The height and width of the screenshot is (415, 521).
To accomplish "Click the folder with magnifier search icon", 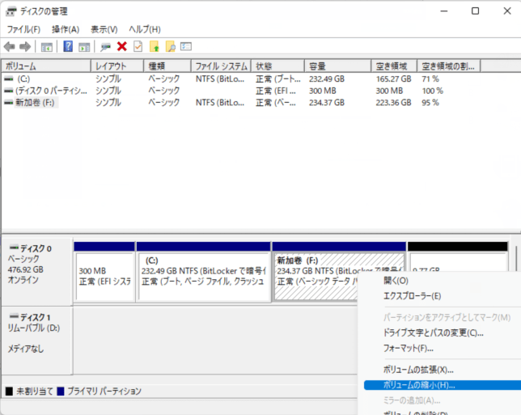I will click(170, 47).
